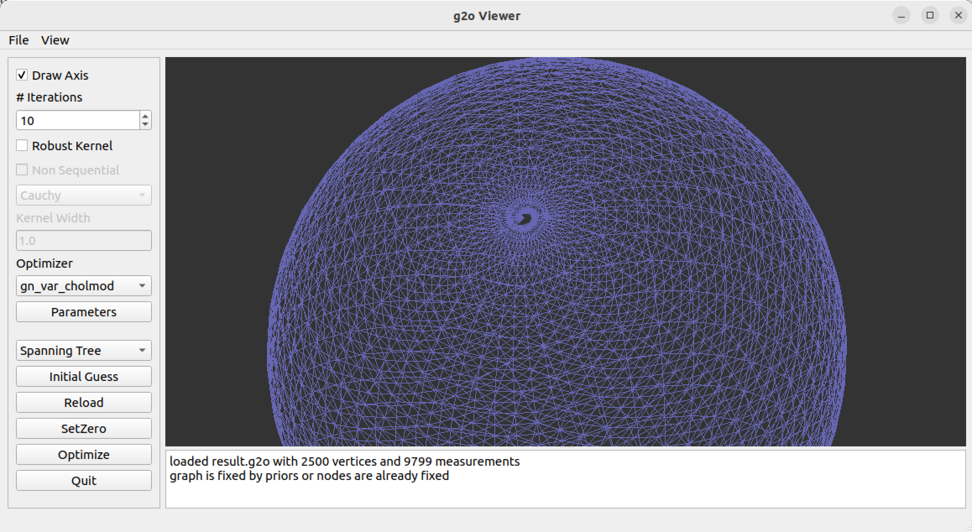
Task: Click the Quit button
Action: (x=84, y=480)
